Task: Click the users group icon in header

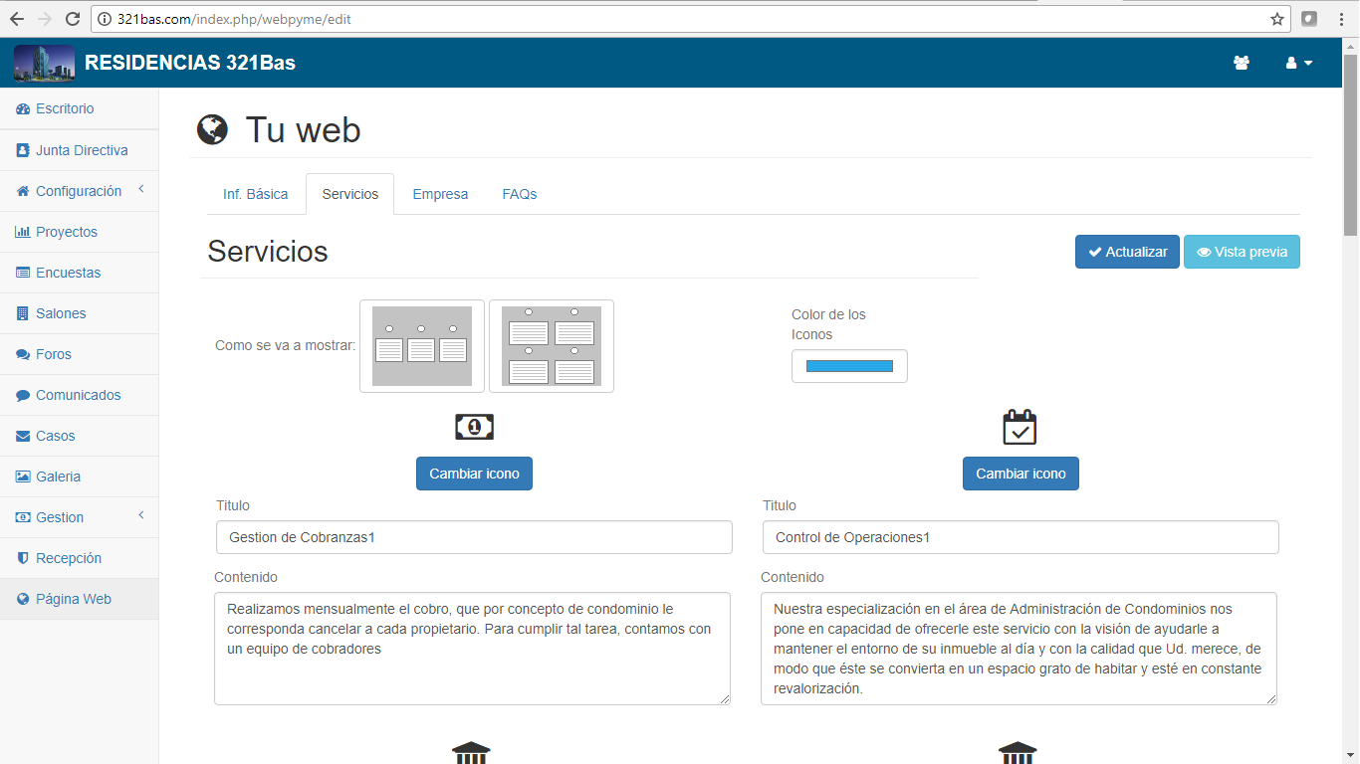Action: pos(1241,63)
